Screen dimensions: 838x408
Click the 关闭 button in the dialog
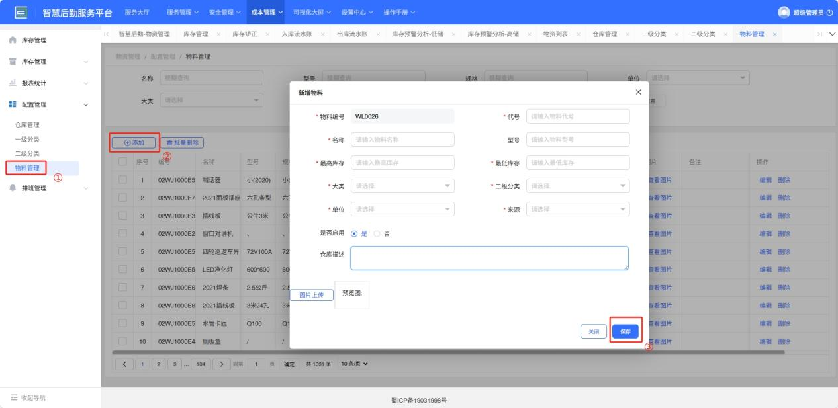594,332
